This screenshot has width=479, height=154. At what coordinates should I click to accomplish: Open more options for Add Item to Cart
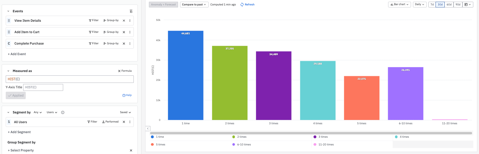tap(130, 32)
